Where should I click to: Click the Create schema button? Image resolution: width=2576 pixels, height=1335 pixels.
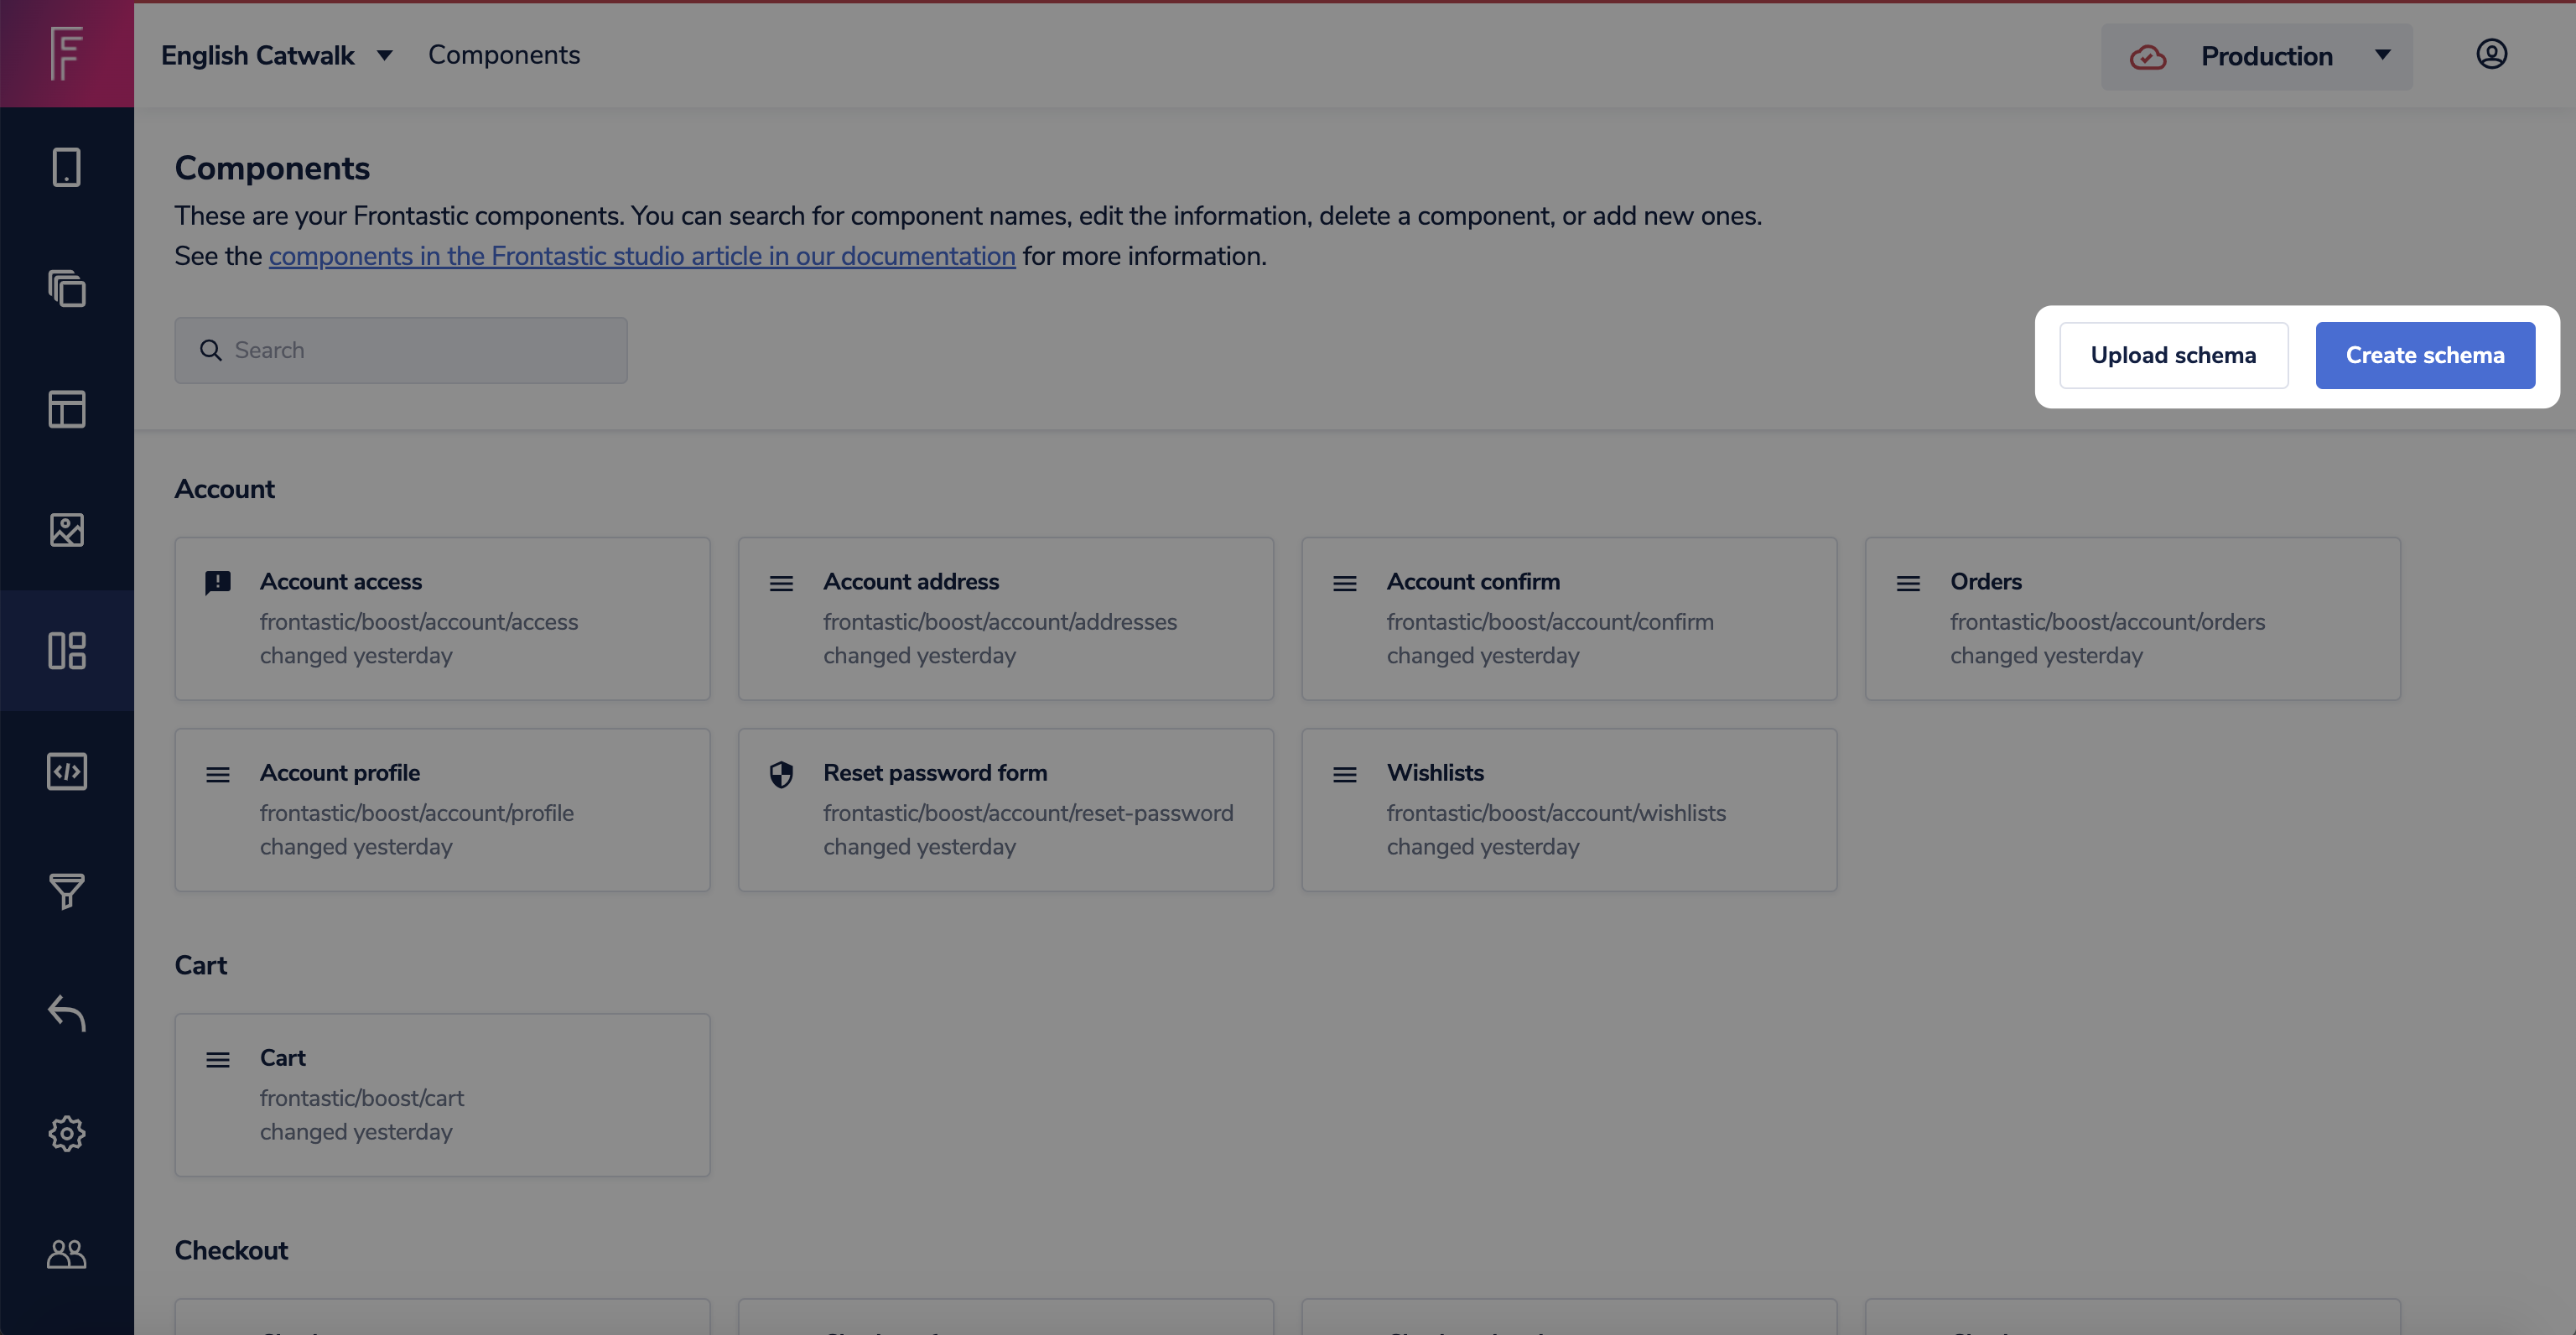click(2425, 355)
